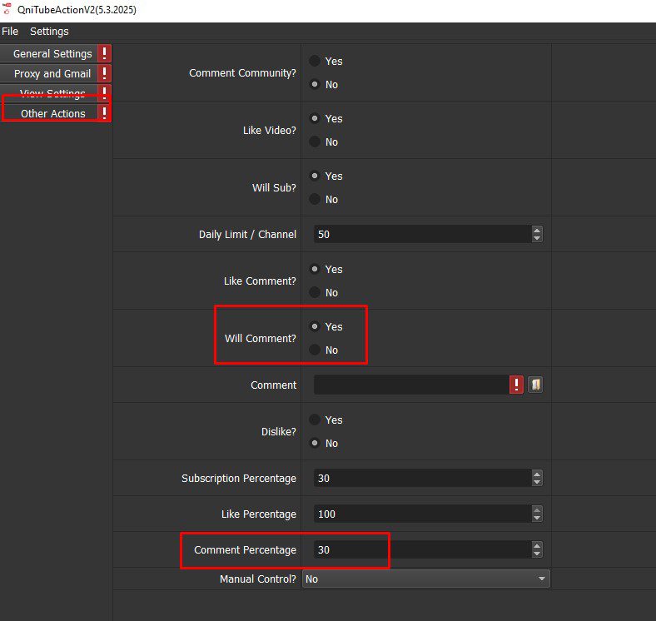Switch to Other Actions tab
Image resolution: width=656 pixels, height=621 pixels.
pos(49,113)
